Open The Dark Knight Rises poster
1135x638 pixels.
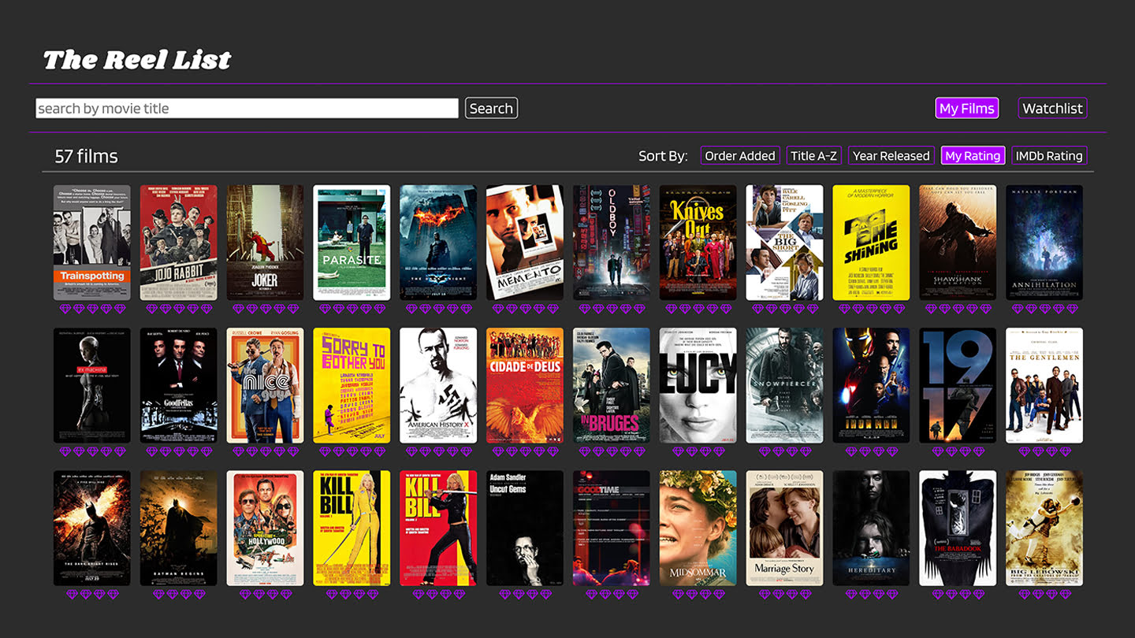92,529
